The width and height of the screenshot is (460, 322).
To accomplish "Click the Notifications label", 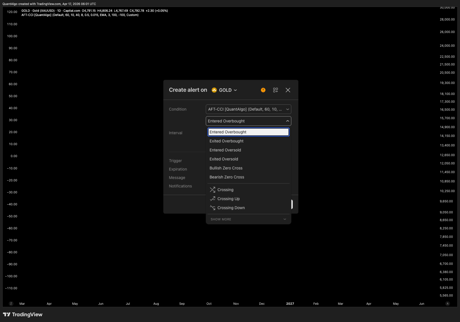I will point(180,186).
